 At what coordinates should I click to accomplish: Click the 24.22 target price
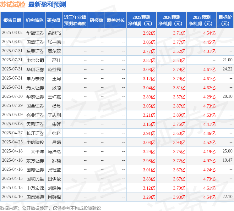pyautogui.click(x=227, y=69)
